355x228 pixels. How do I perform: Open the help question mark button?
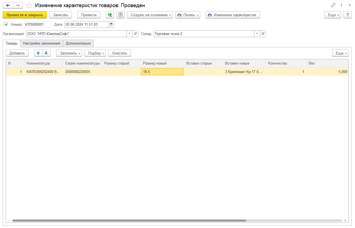348,15
